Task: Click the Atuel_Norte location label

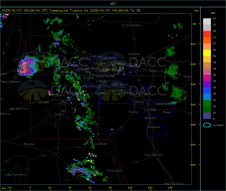Action: pyautogui.click(x=119, y=84)
